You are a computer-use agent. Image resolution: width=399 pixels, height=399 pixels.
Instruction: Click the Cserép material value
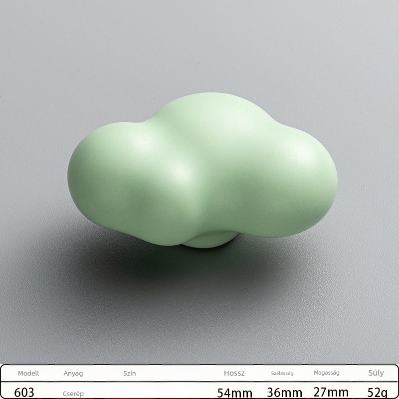[73, 393]
